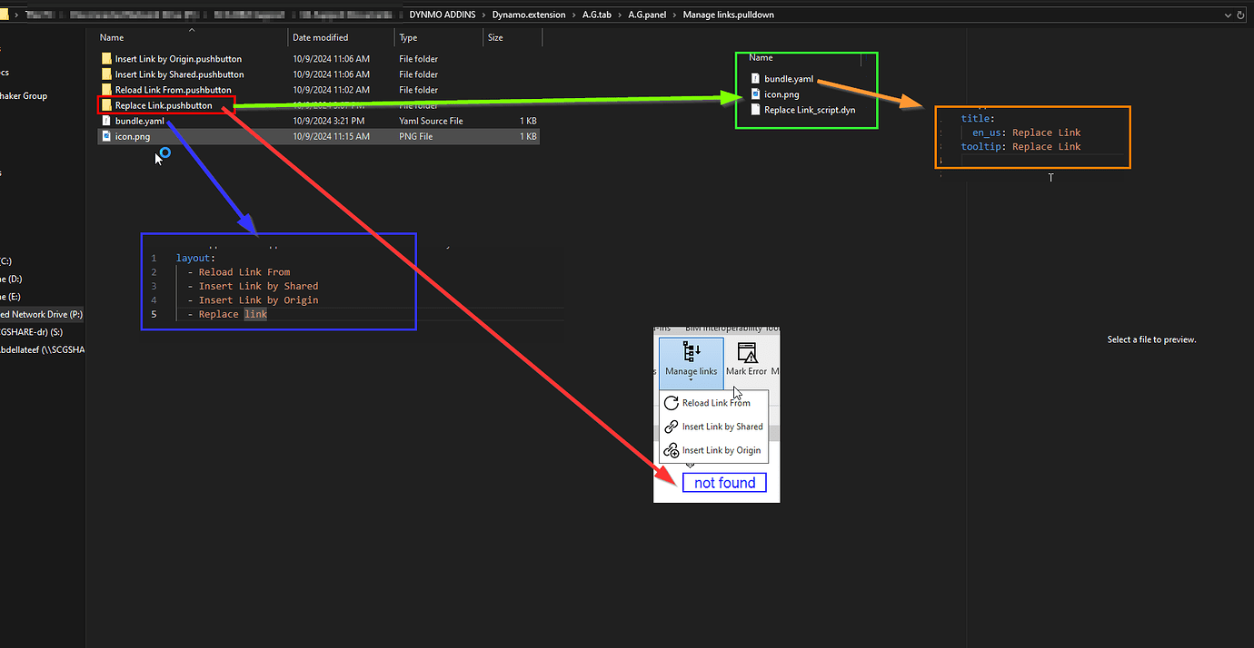This screenshot has width=1254, height=648.
Task: Click the Insert Link by Shared chain icon
Action: click(672, 427)
